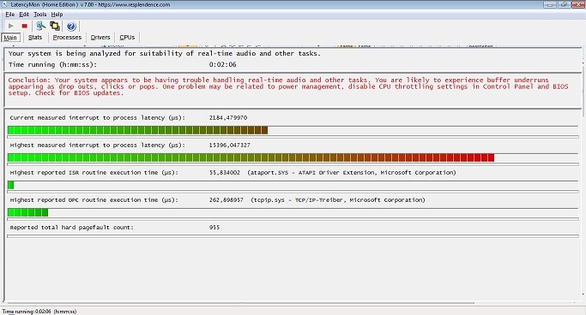The width and height of the screenshot is (586, 315).
Task: Switch to the Stats tab
Action: pos(35,38)
